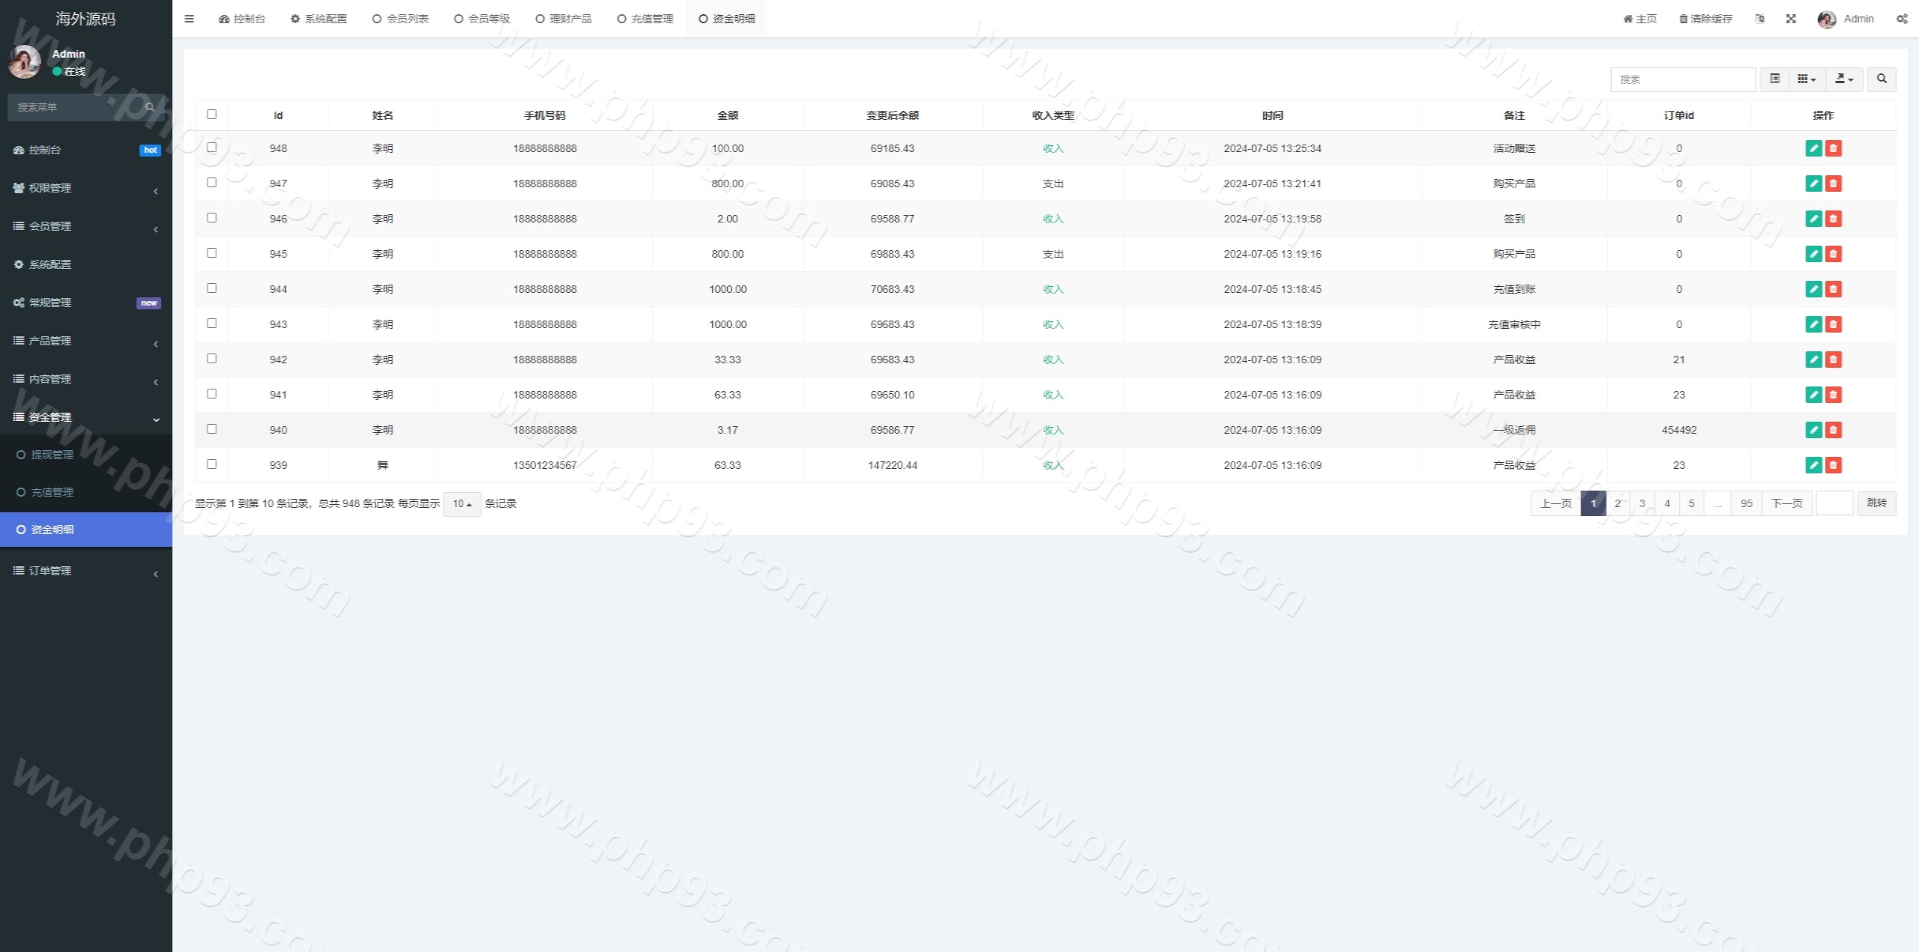Viewport: 1919px width, 952px height.
Task: Click the hamburger menu icon to collapse sidebar
Action: click(189, 19)
